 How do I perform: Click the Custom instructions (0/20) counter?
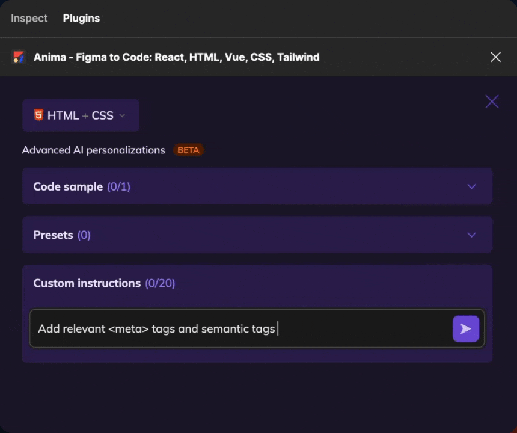(x=160, y=283)
